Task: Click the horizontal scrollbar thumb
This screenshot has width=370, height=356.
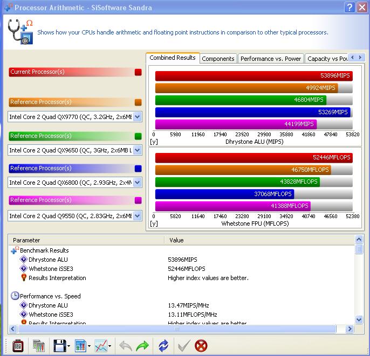Action: 177,329
